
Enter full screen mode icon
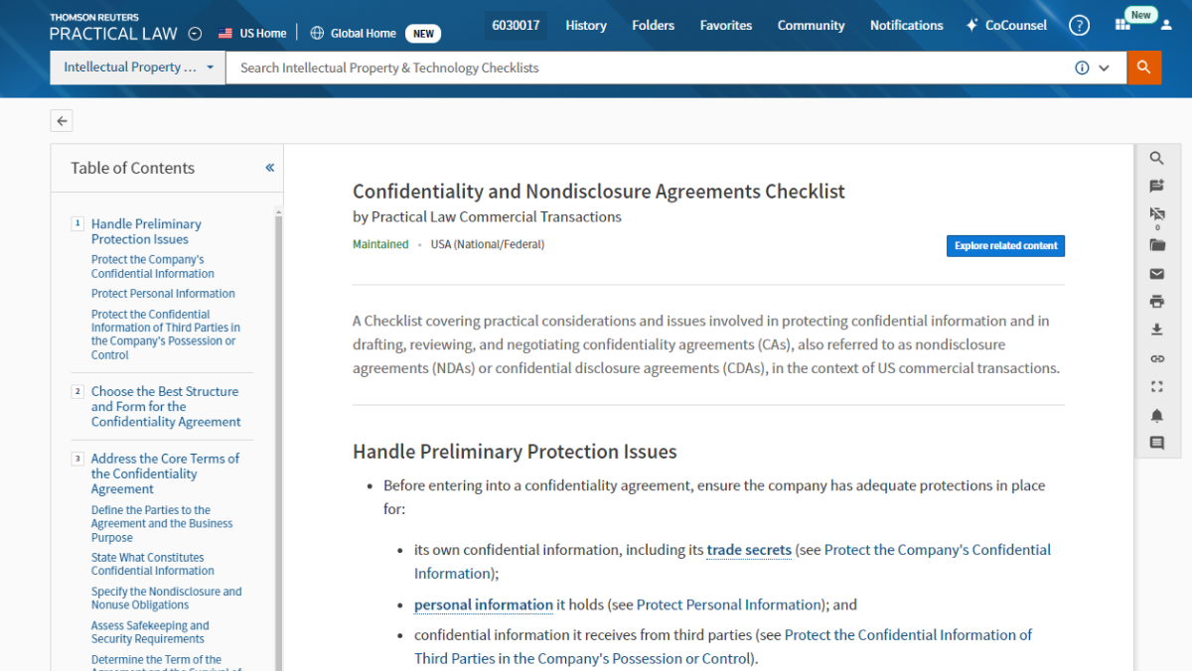point(1156,387)
